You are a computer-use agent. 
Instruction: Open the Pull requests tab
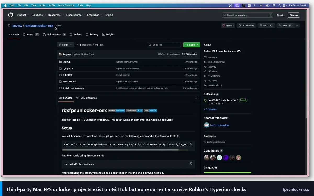(x=54, y=35)
